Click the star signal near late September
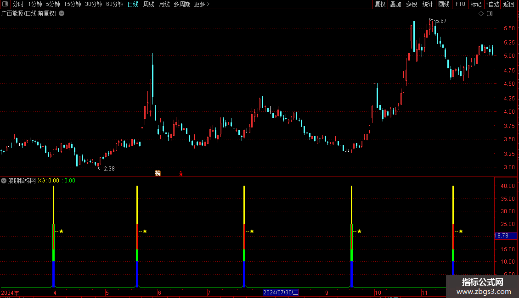The width and height of the screenshot is (519, 298). click(x=360, y=231)
